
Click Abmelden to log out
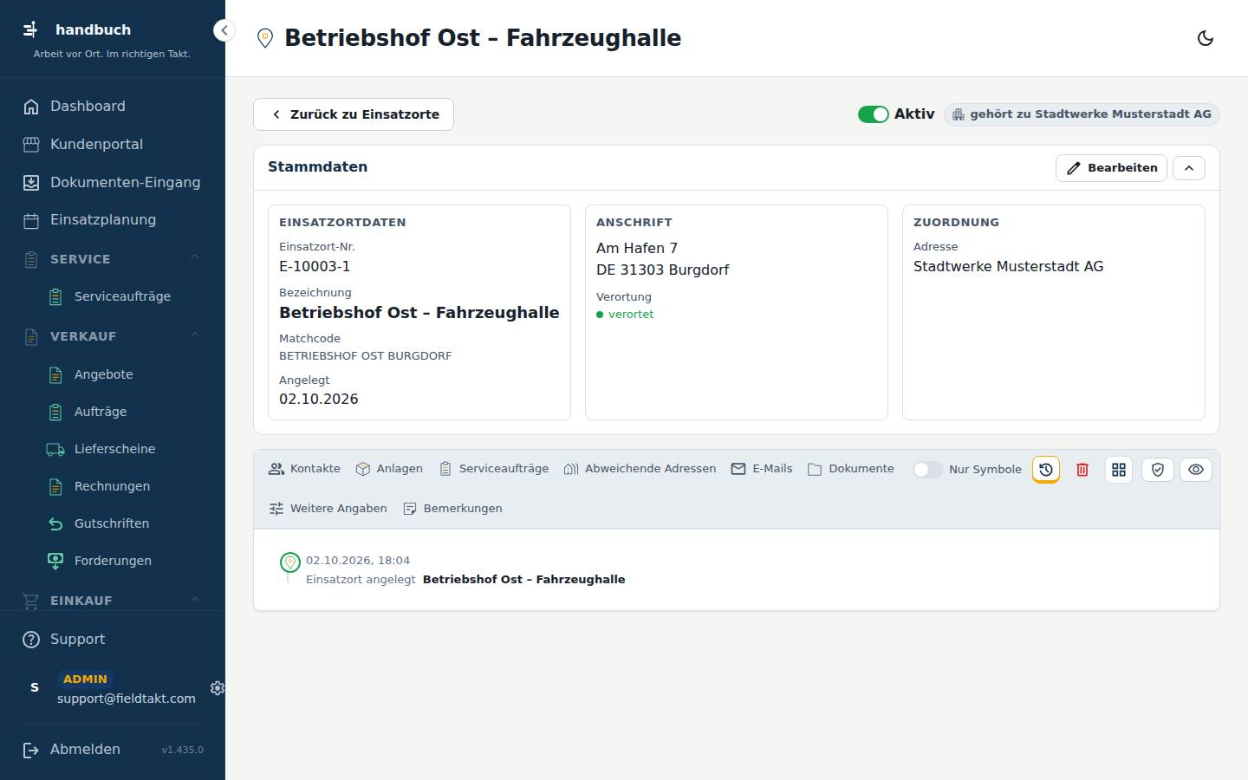[x=72, y=750]
